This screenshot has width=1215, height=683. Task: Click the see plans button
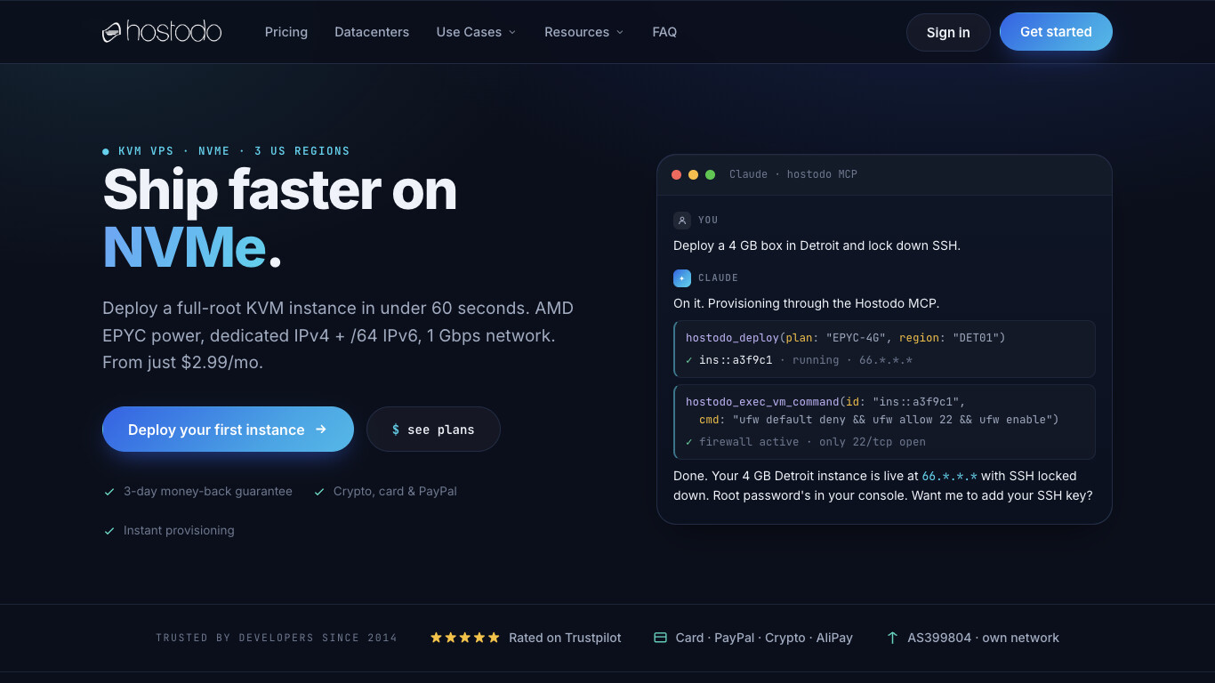[433, 429]
